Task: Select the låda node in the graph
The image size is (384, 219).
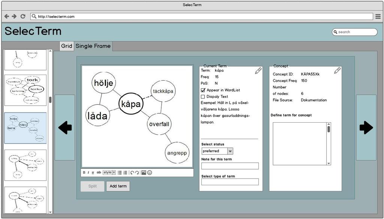Action: 97,115
